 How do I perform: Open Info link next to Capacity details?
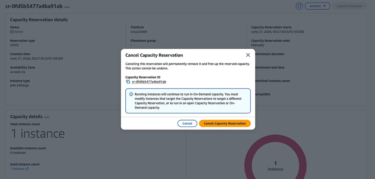[47, 117]
